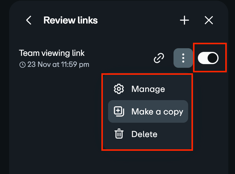Screen dimensions: 235x174
Task: Click the gear icon beside Manage
Action: click(x=119, y=89)
